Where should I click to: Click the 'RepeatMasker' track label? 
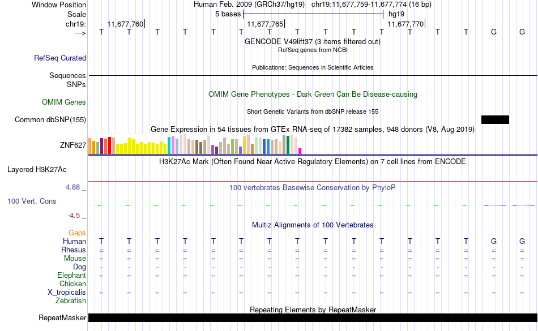tap(62, 317)
